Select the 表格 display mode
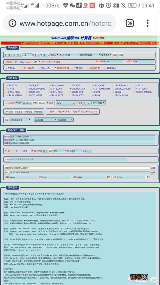 pyautogui.click(x=21, y=151)
